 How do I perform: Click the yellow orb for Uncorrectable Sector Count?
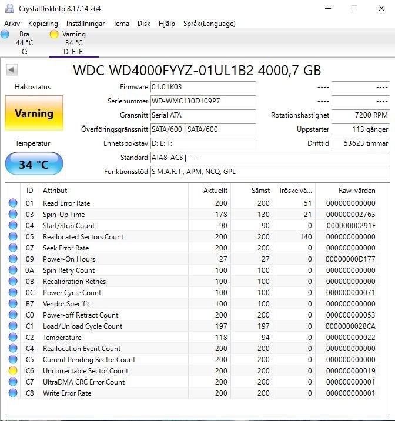13,371
